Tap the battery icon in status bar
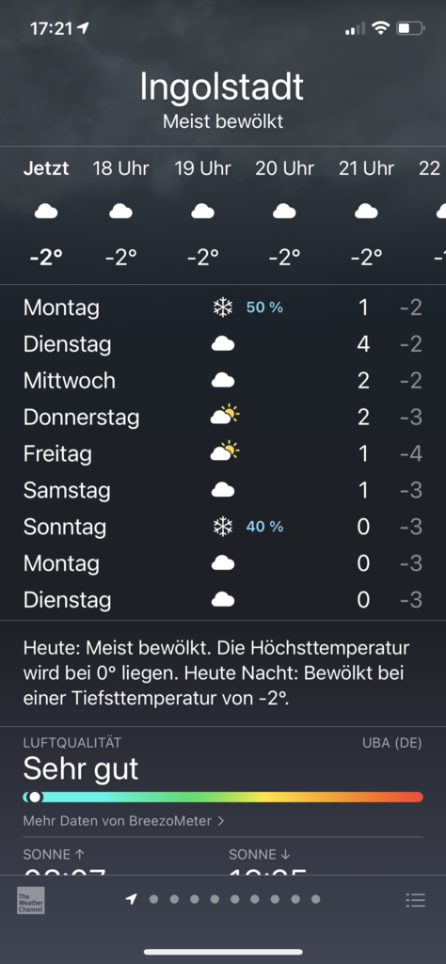The height and width of the screenshot is (964, 446). click(x=411, y=27)
